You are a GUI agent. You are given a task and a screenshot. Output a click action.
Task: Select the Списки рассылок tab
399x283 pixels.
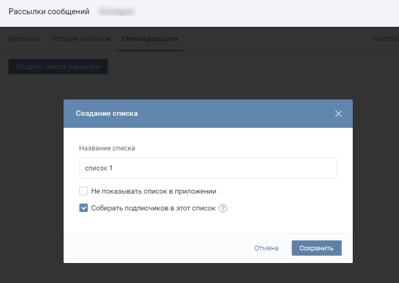(x=150, y=39)
